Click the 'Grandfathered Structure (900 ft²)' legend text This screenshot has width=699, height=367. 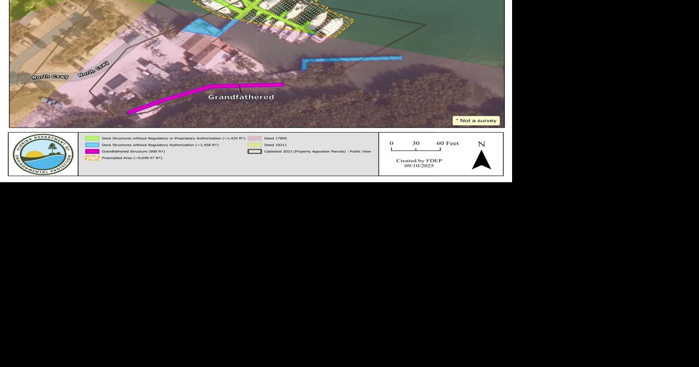(133, 151)
